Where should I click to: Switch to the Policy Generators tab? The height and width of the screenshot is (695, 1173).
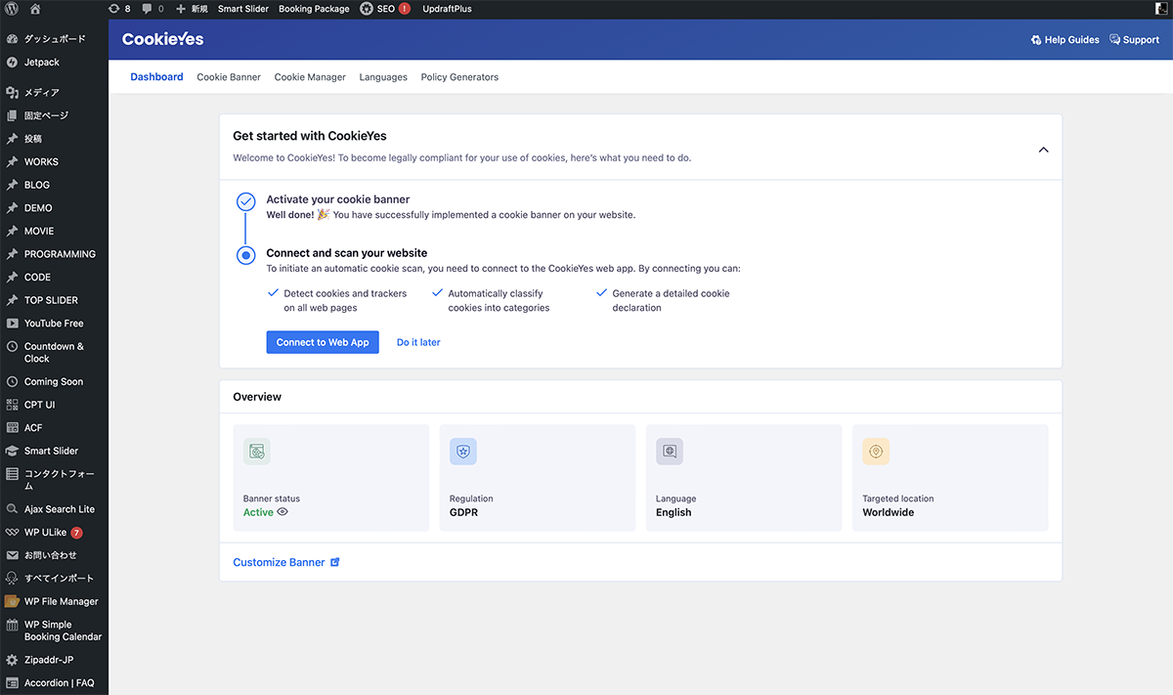(x=459, y=77)
